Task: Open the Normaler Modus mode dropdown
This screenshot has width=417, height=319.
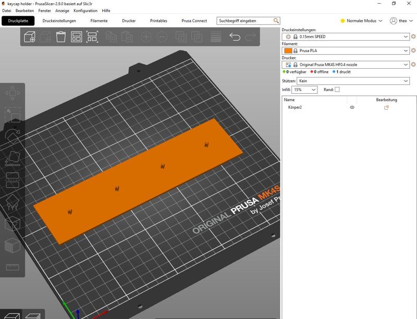Action: click(362, 21)
